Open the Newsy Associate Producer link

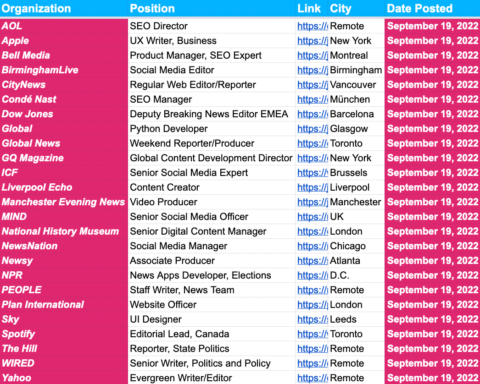click(x=312, y=261)
